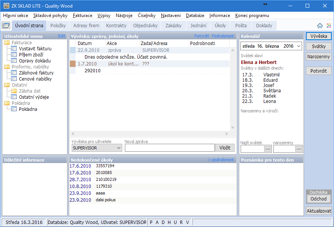Switch to the Položky tab
Image resolution: width=334 pixels, height=227 pixels.
click(58, 25)
